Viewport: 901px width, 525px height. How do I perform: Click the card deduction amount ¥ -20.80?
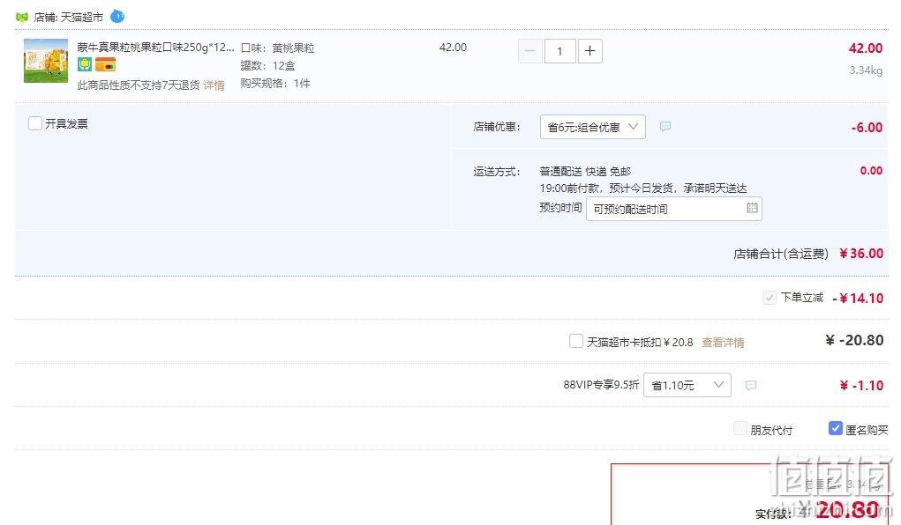point(854,340)
